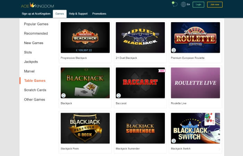This screenshot has height=156, width=243.
Task: Select Popular Games category
Action: click(x=36, y=24)
